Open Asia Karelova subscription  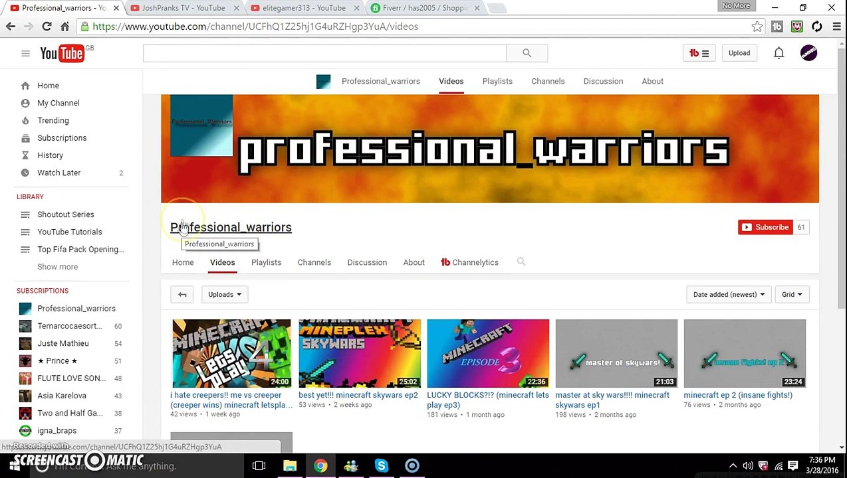click(x=62, y=396)
